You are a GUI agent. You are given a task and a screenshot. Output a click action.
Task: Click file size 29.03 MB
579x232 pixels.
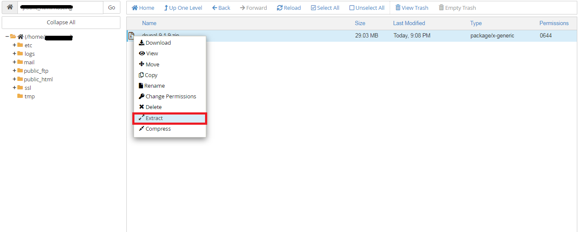(x=367, y=36)
